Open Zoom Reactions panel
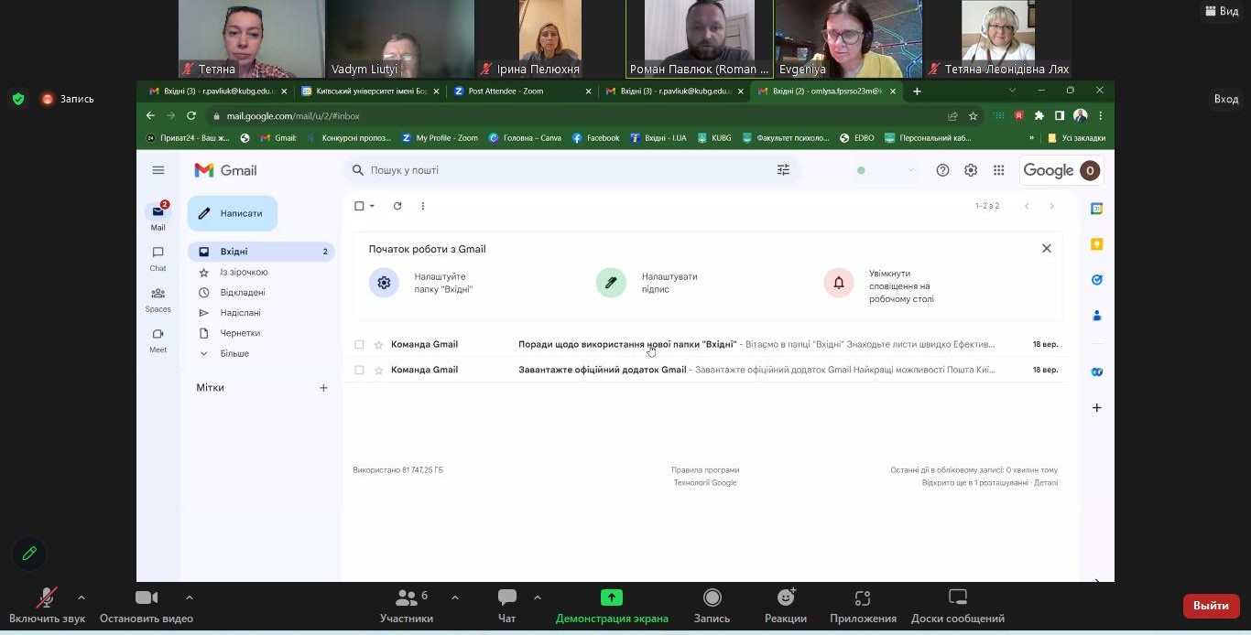 (785, 605)
